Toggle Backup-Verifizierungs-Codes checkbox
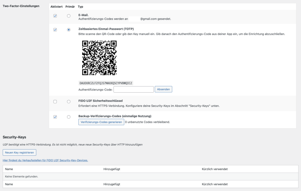 [x=55, y=117]
